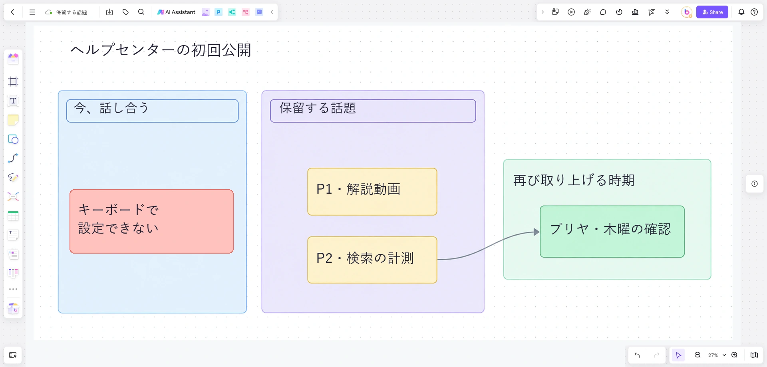Screen dimensions: 767x367
Task: Open the Shapes tool
Action: point(13,139)
